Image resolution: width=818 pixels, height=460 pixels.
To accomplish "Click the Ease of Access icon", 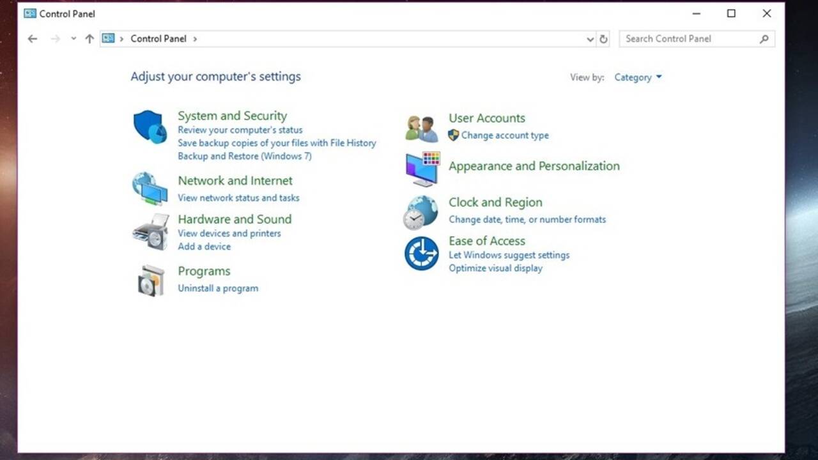I will point(422,253).
